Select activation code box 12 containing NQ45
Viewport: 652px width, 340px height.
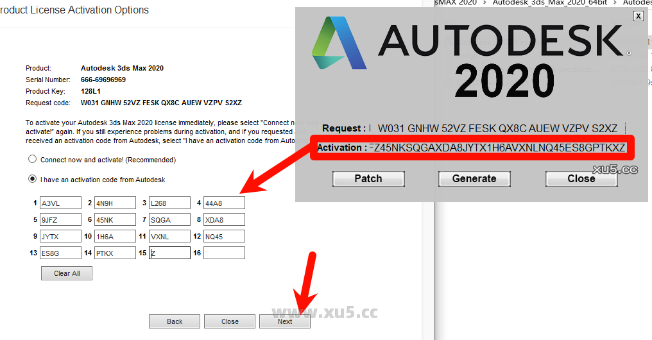point(224,237)
